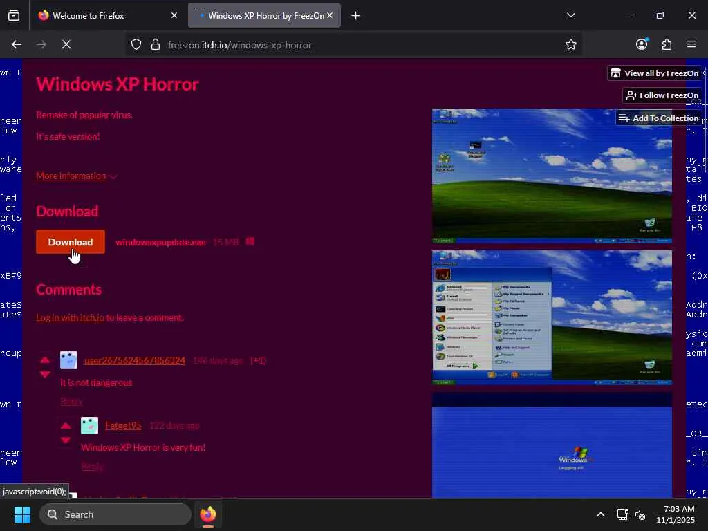Viewport: 708px width, 531px height.
Task: Click the Windows XP Horror page title
Action: point(118,84)
